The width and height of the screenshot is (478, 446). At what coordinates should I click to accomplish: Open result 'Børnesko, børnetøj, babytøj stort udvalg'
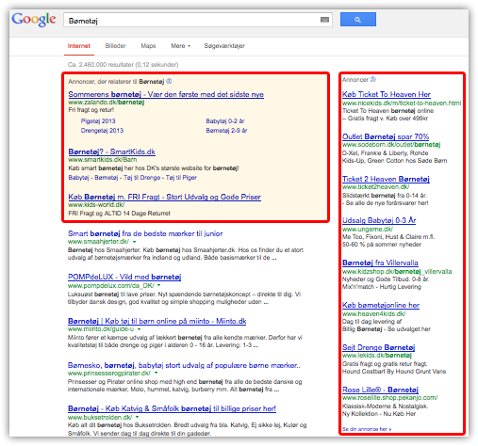coord(184,365)
